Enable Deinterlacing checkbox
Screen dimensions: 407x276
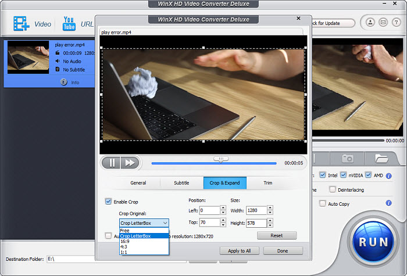click(x=332, y=189)
